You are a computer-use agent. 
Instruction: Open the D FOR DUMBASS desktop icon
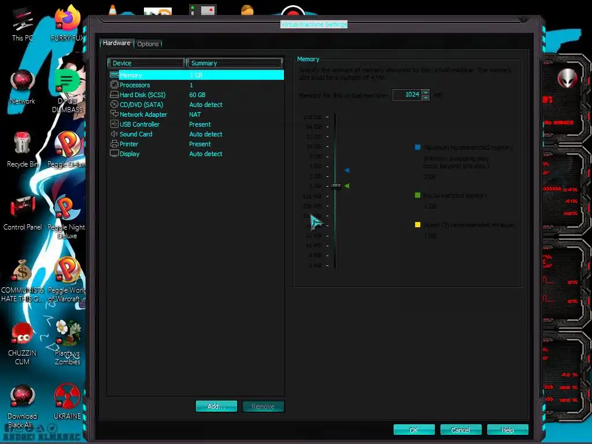[x=67, y=82]
